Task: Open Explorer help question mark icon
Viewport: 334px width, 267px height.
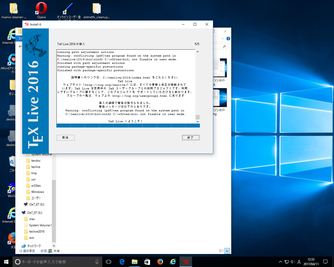Action: pos(228,39)
